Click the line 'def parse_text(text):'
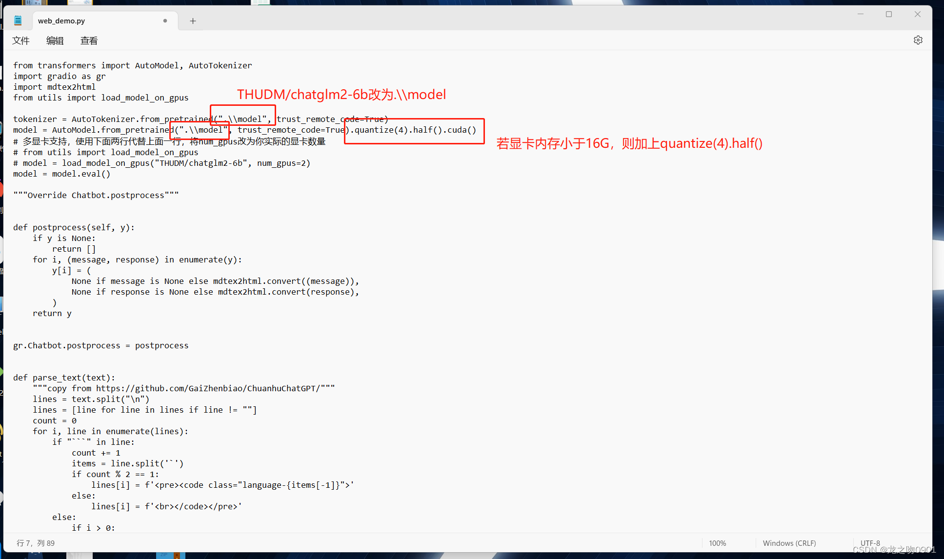944x559 pixels. coord(64,378)
